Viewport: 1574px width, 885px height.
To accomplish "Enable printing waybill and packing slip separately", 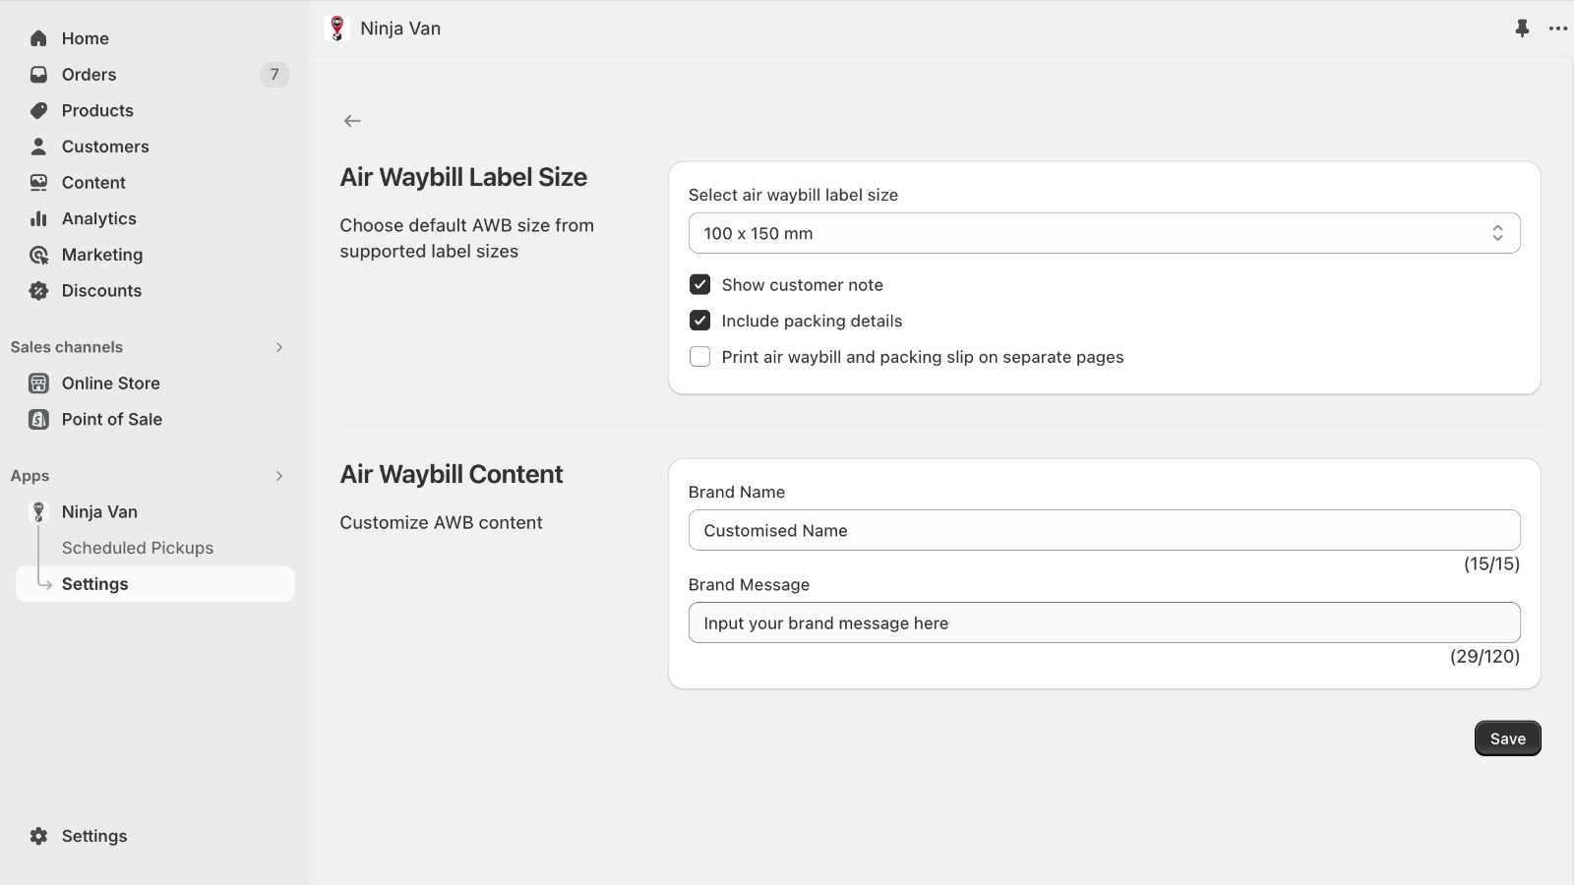I will [699, 357].
